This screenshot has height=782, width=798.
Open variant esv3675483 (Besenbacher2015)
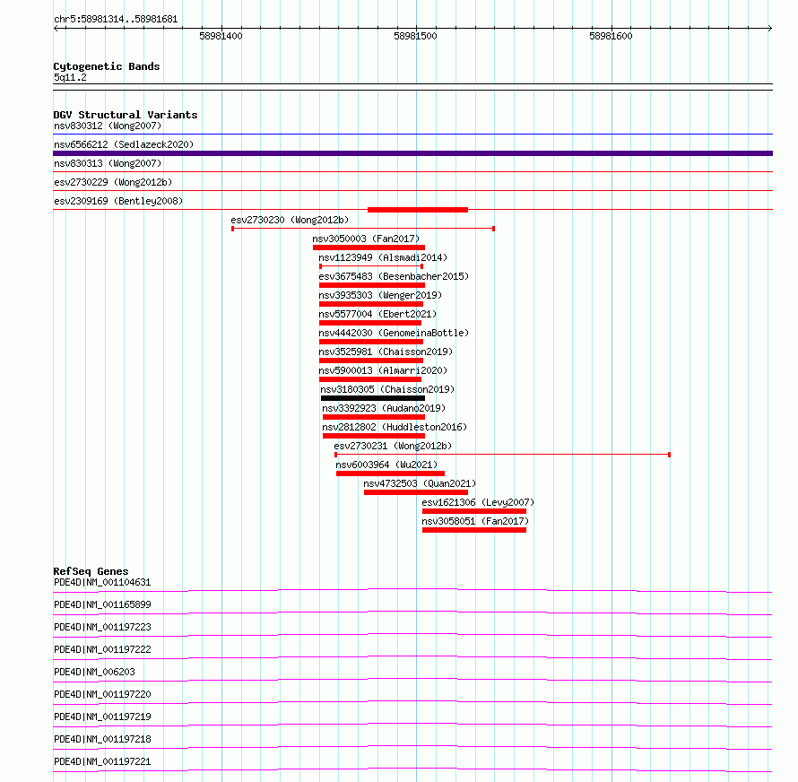[x=394, y=276]
